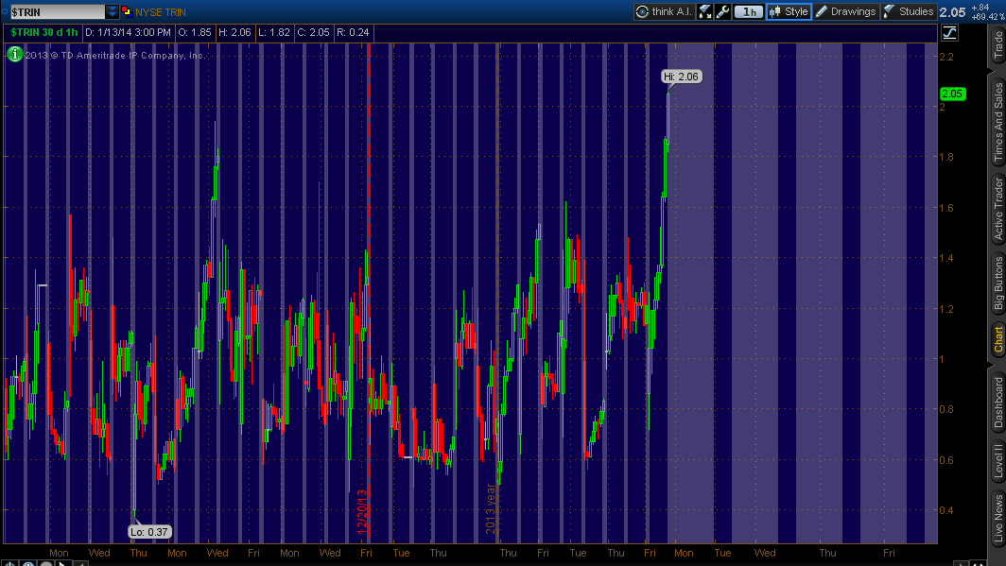Click the 0.8 price axis label
This screenshot has width=1006, height=566.
(x=946, y=409)
